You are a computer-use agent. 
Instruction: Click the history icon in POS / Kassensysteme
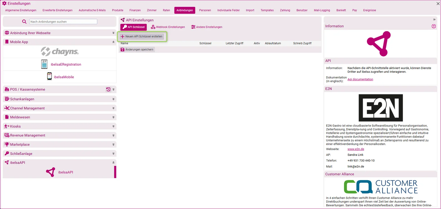click(108, 89)
